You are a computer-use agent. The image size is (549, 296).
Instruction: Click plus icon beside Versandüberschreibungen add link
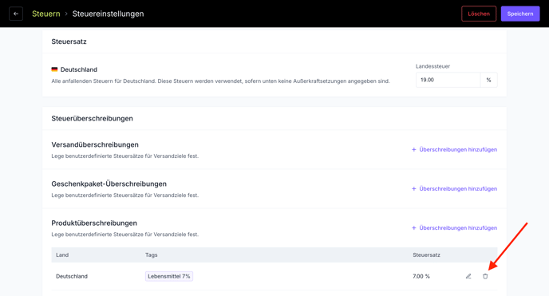(x=413, y=150)
